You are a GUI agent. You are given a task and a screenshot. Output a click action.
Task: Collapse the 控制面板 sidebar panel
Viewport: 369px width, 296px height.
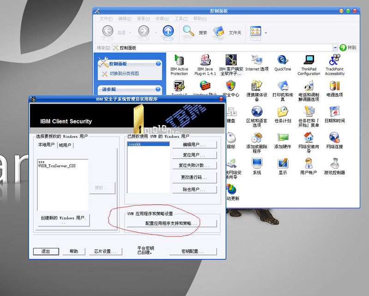[158, 64]
